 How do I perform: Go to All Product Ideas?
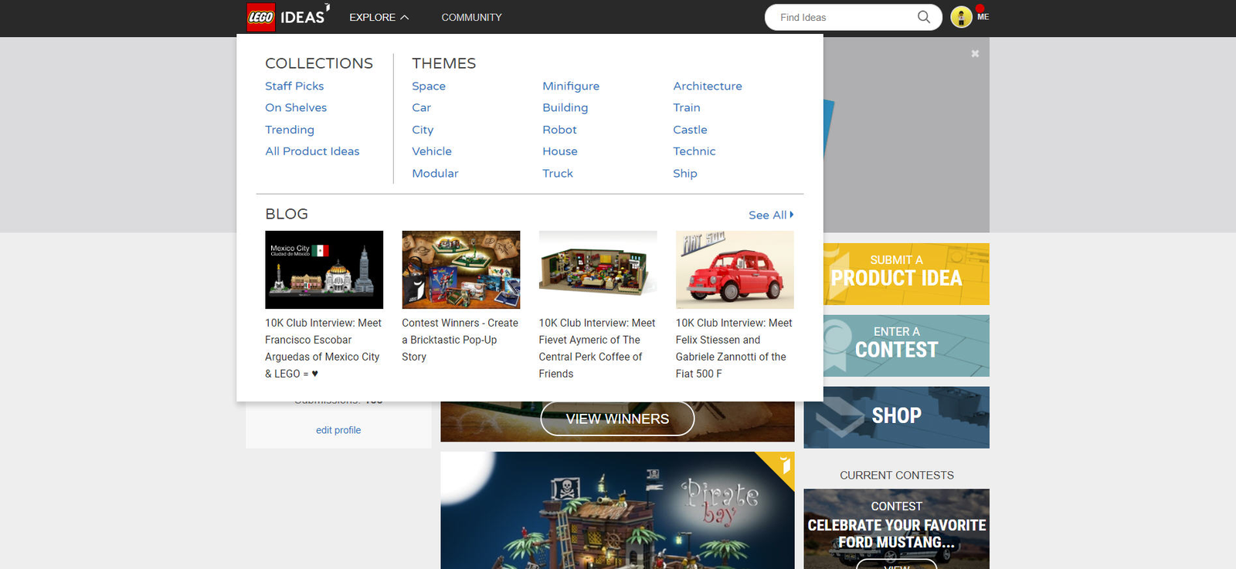(312, 151)
